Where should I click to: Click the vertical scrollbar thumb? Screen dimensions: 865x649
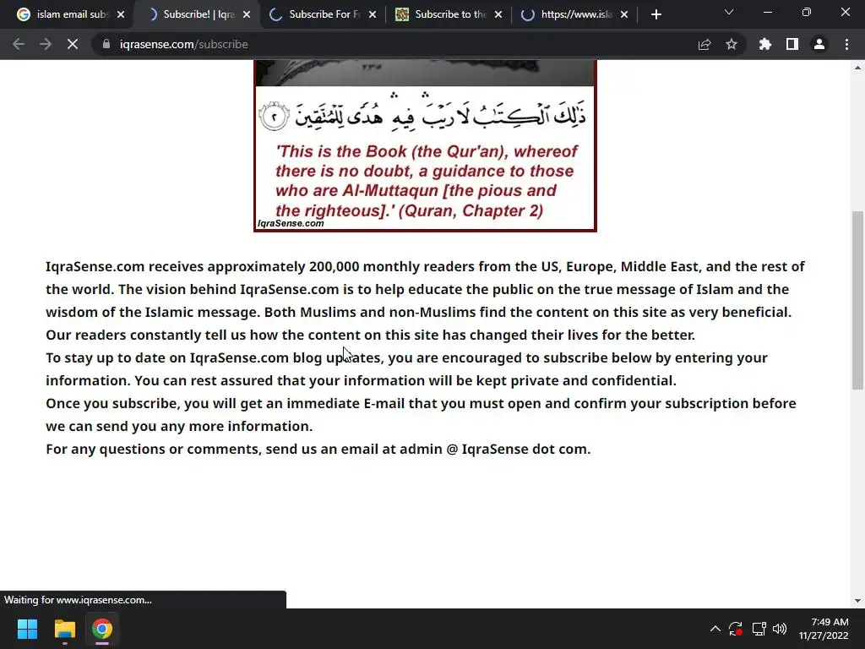pyautogui.click(x=857, y=300)
